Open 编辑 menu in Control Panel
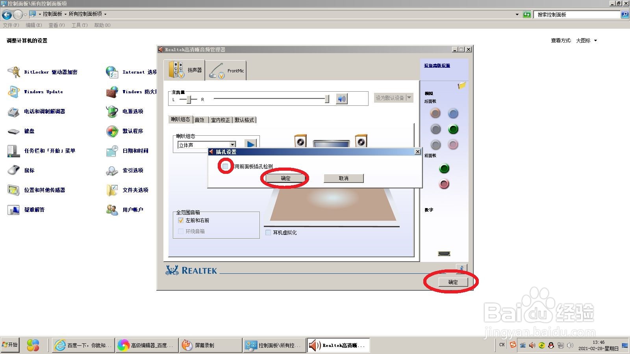Image resolution: width=630 pixels, height=354 pixels. (x=34, y=25)
